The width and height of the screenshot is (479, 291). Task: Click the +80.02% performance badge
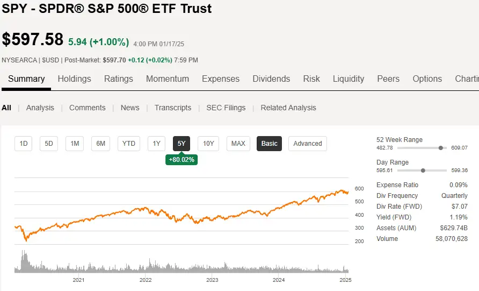point(182,160)
